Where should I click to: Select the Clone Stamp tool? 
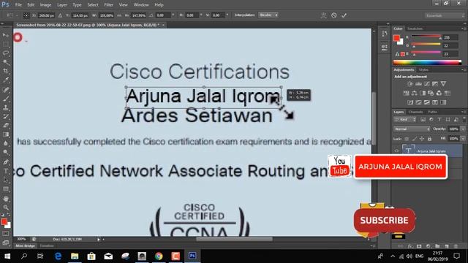[6, 107]
